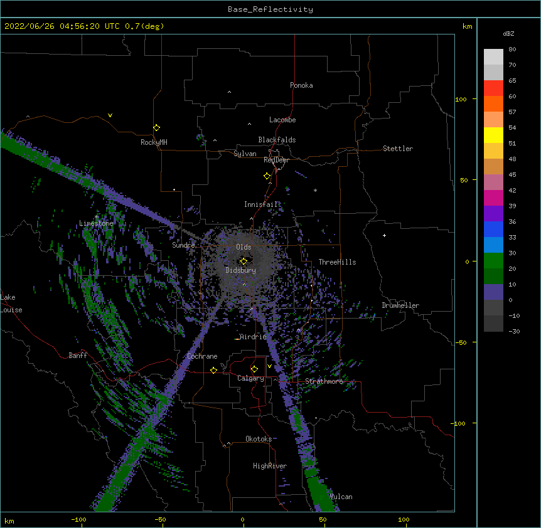Click the Ponoka city label

point(301,85)
